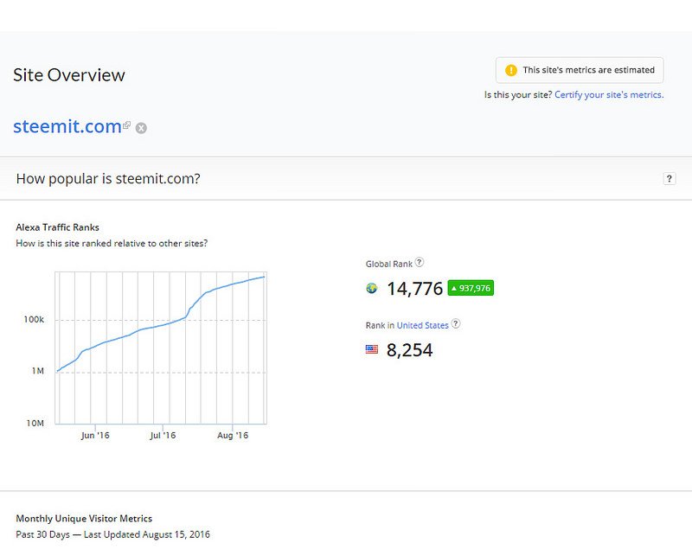Click 'How popular is steemit.com?' section header
Image resolution: width=692 pixels, height=549 pixels.
108,179
